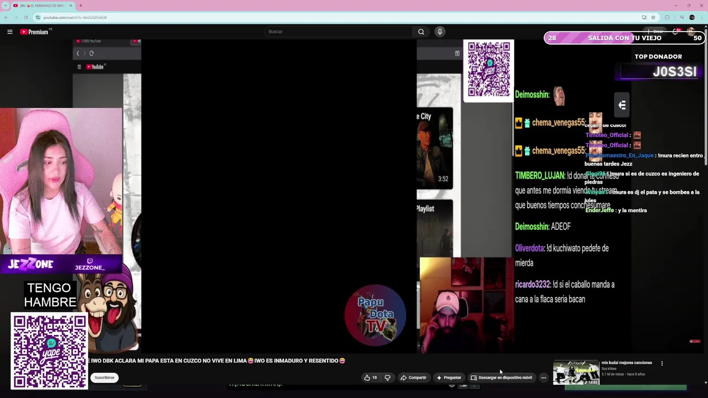The height and width of the screenshot is (398, 708).
Task: Open the browser profile avatar
Action: point(691,17)
